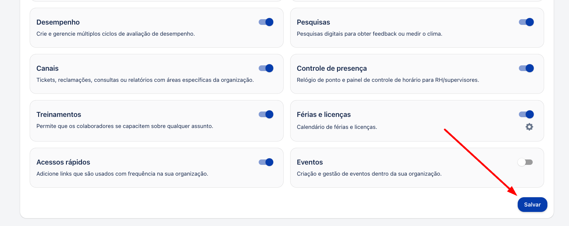Click the Pesquisas card heading
The image size is (569, 226).
(x=313, y=22)
